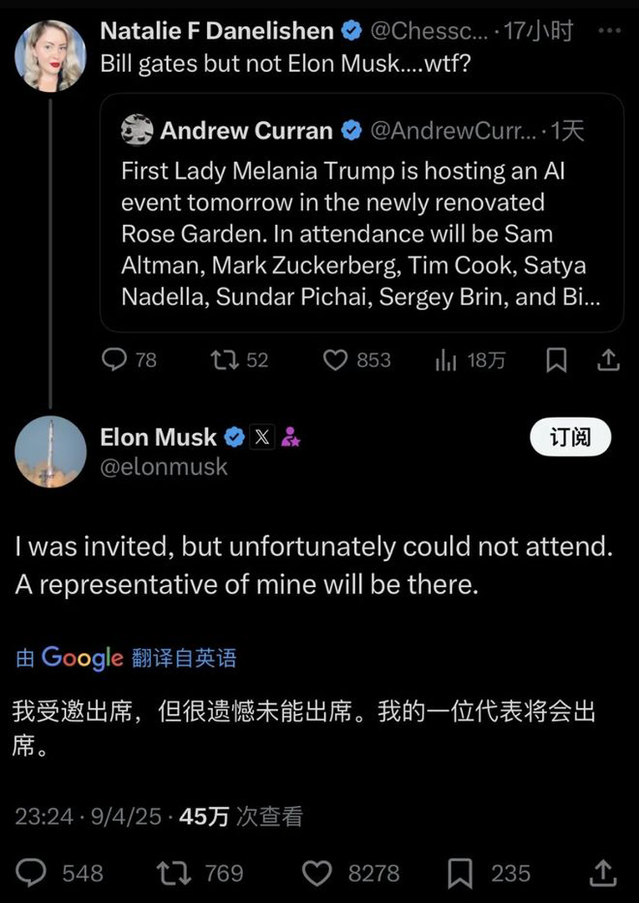This screenshot has width=639, height=903.
Task: Bookmark Elon's post with 235 bookmarks
Action: click(x=489, y=872)
